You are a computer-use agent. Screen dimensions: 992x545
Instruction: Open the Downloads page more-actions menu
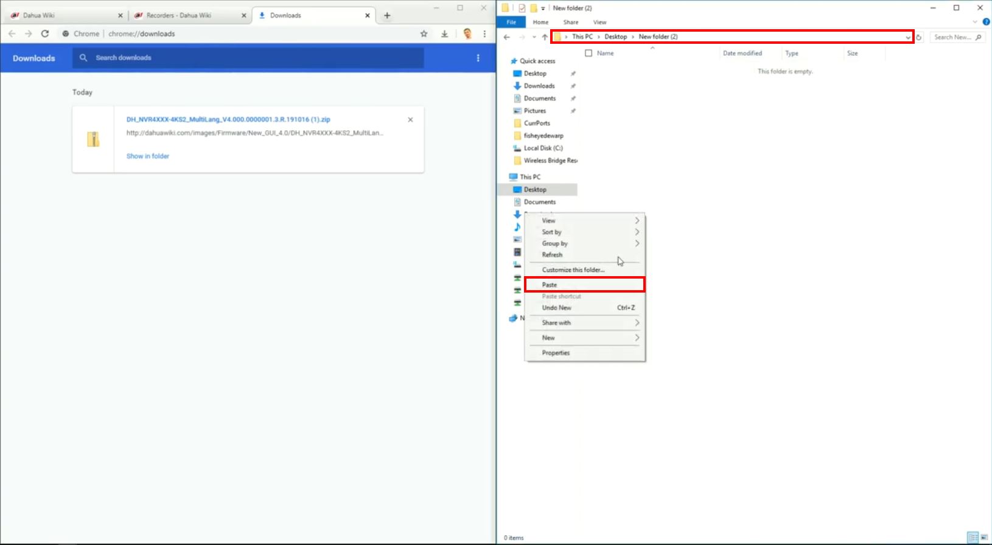tap(478, 58)
